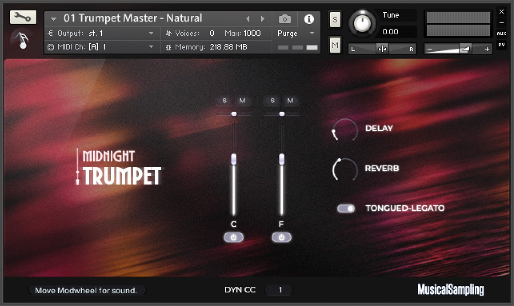Image resolution: width=514 pixels, height=306 pixels.
Task: Mute the C microphone channel
Action: pyautogui.click(x=242, y=101)
